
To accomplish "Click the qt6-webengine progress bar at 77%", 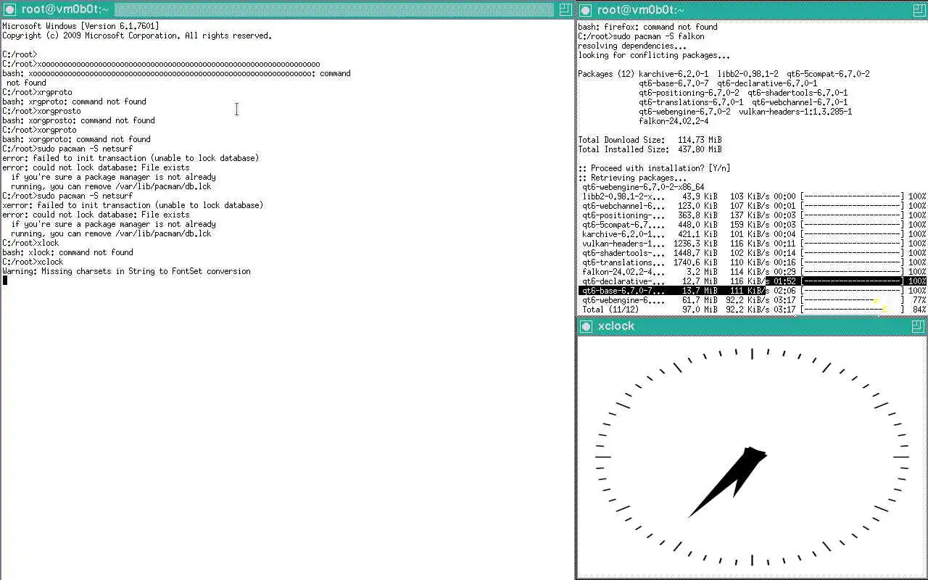I will 853,300.
